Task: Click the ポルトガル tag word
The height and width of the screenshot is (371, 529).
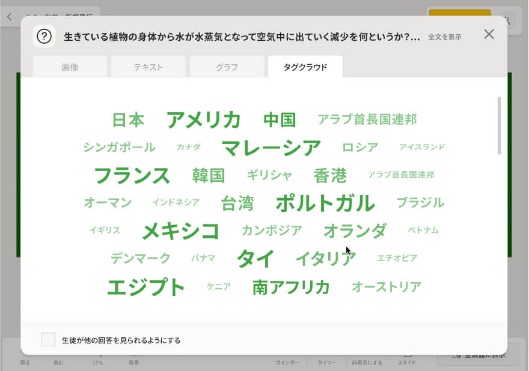Action: (325, 204)
